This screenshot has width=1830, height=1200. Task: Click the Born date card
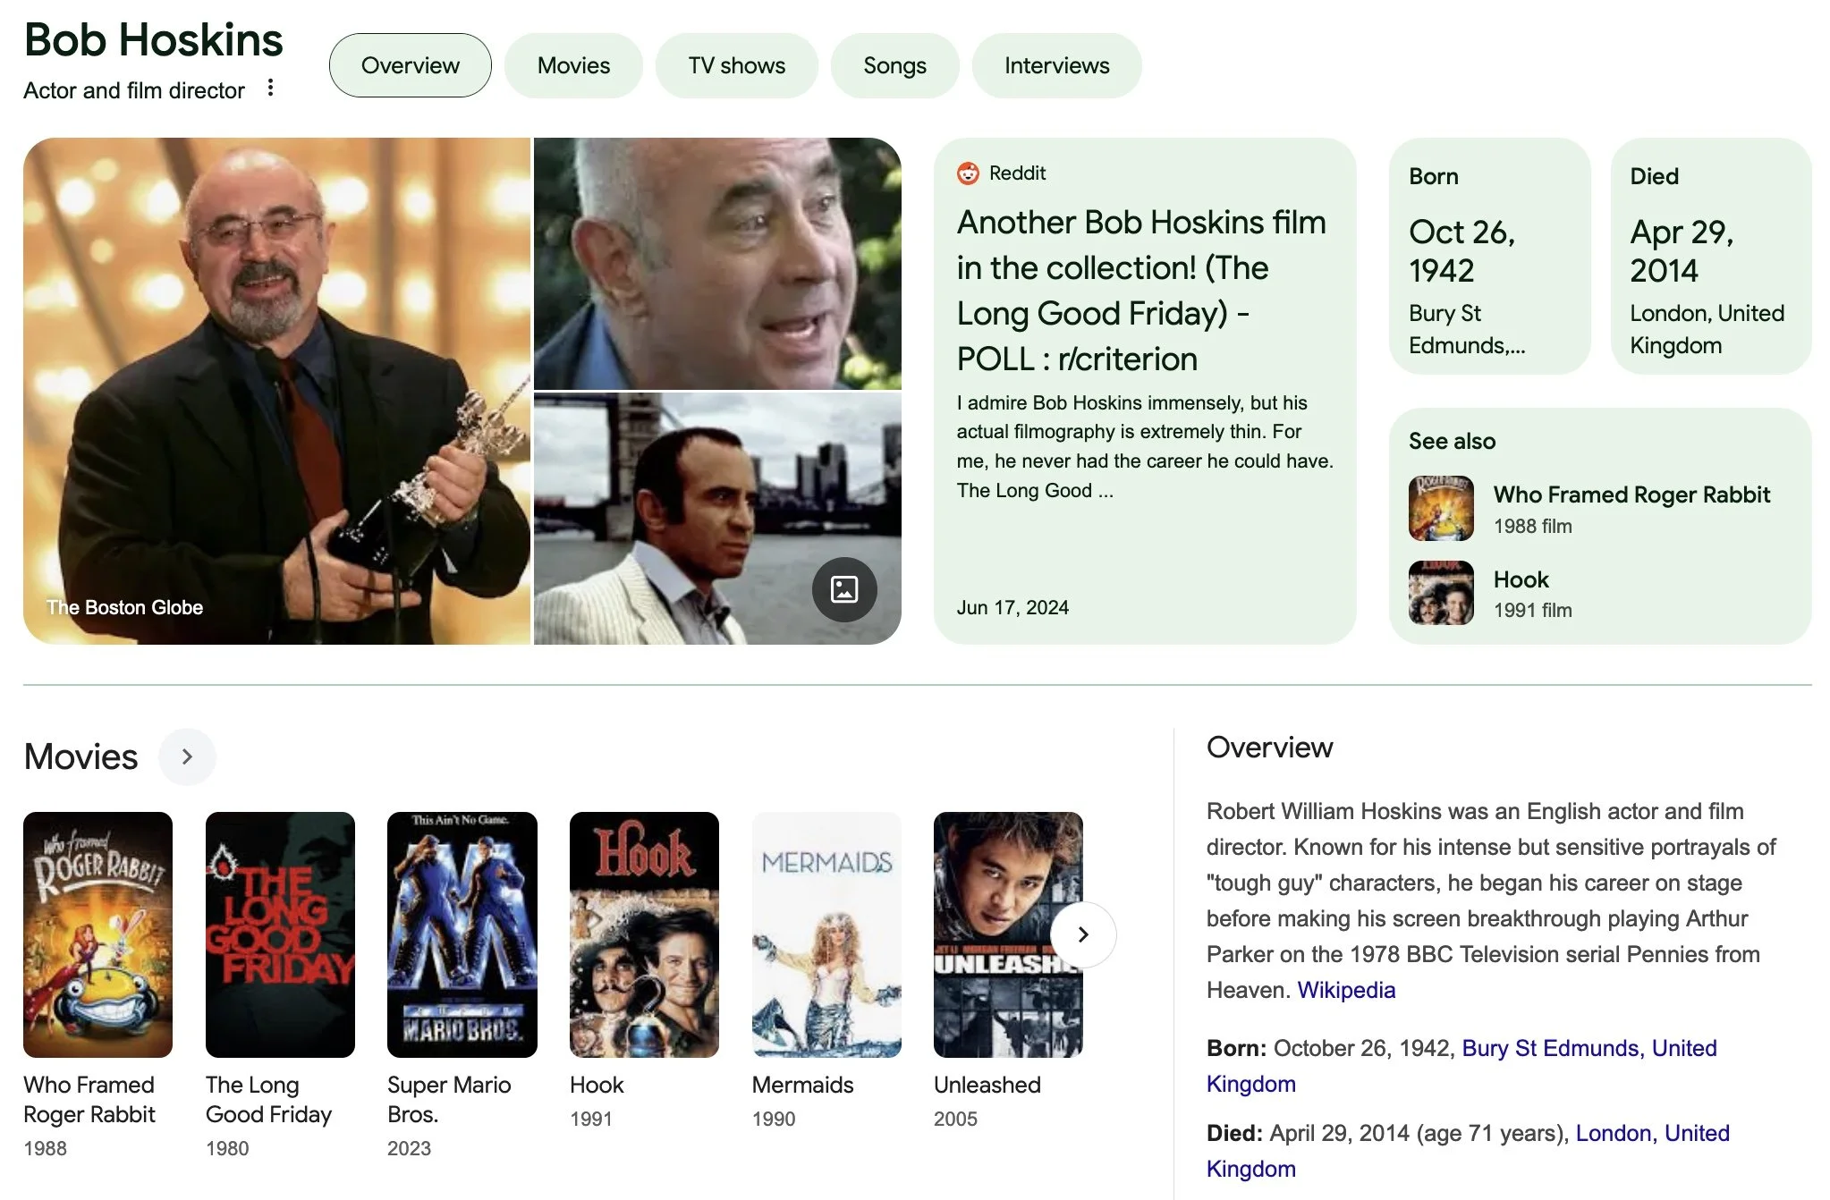click(x=1488, y=257)
